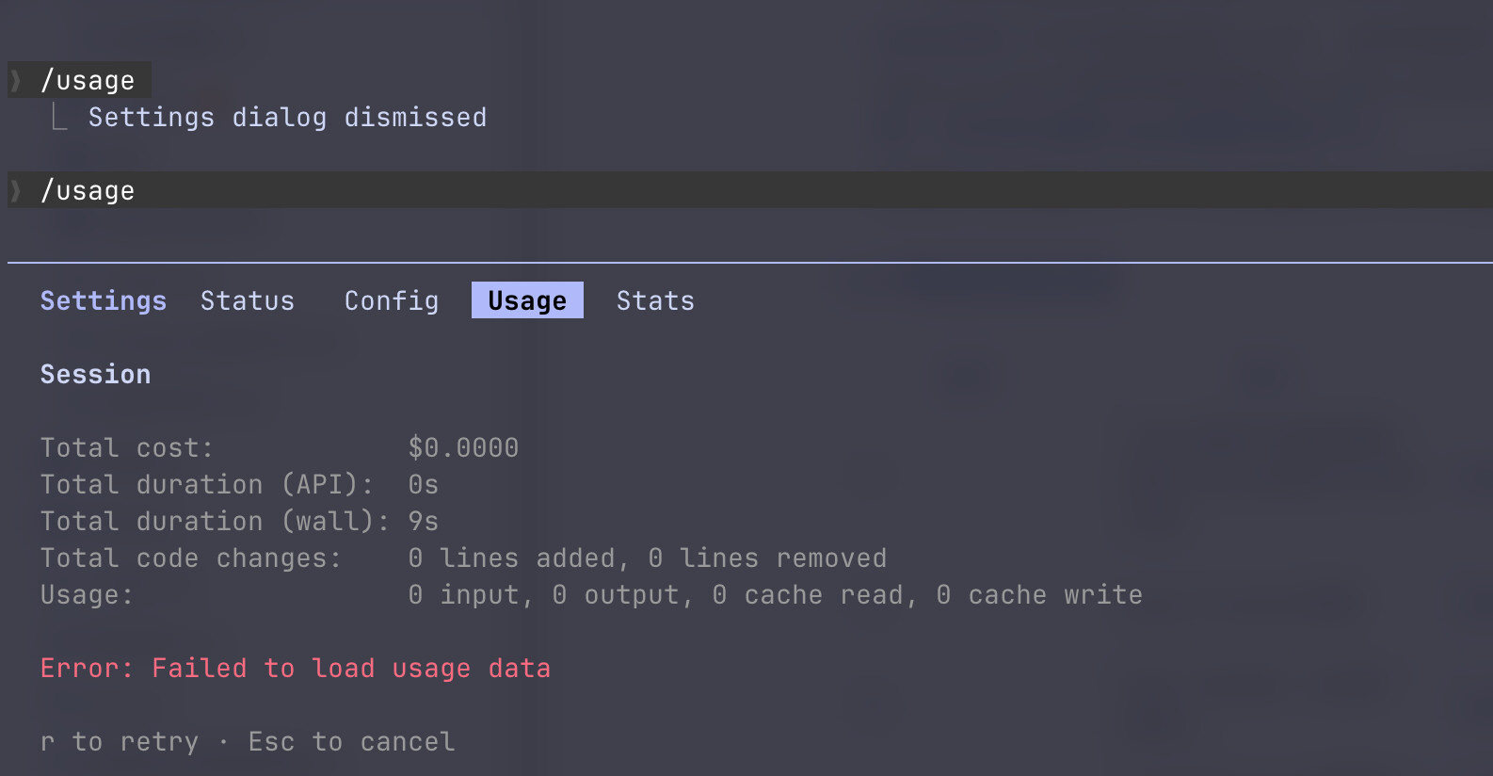Screen dimensions: 1493x776
Task: Click the prompt chevron on highlighted /usage line
Action: point(16,190)
